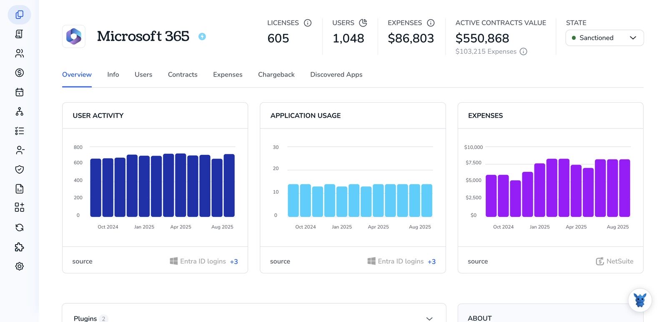Click the APPLICATION USAGE card title
667x322 pixels.
(x=306, y=116)
